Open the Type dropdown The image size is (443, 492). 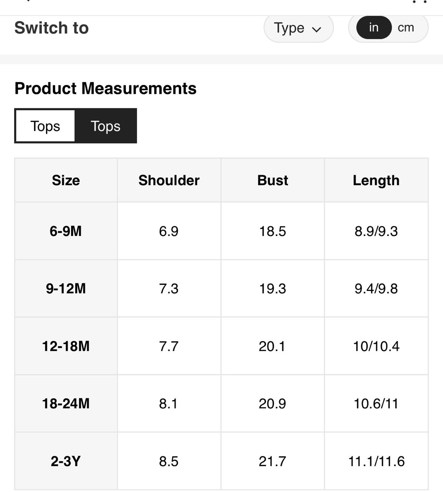point(298,28)
